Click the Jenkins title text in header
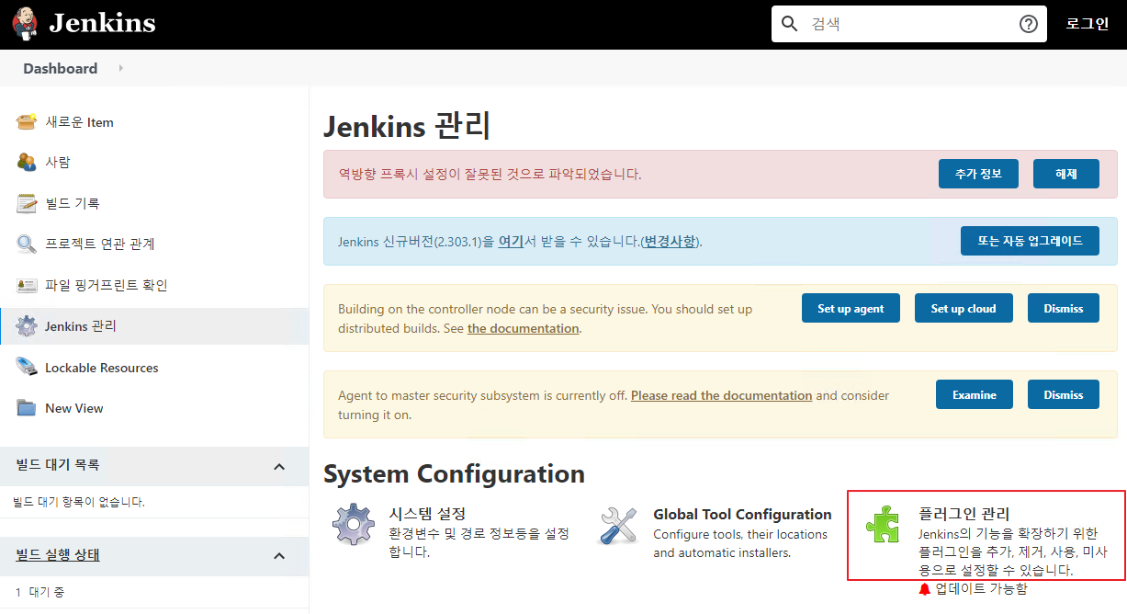The image size is (1127, 614). 102,24
